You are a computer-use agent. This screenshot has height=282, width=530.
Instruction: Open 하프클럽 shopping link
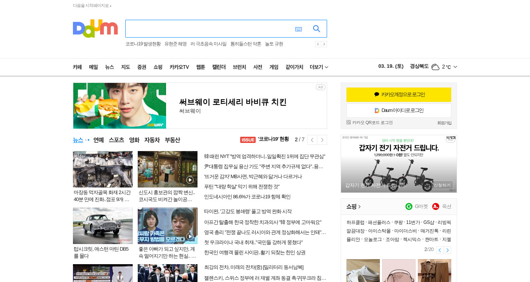(x=355, y=222)
